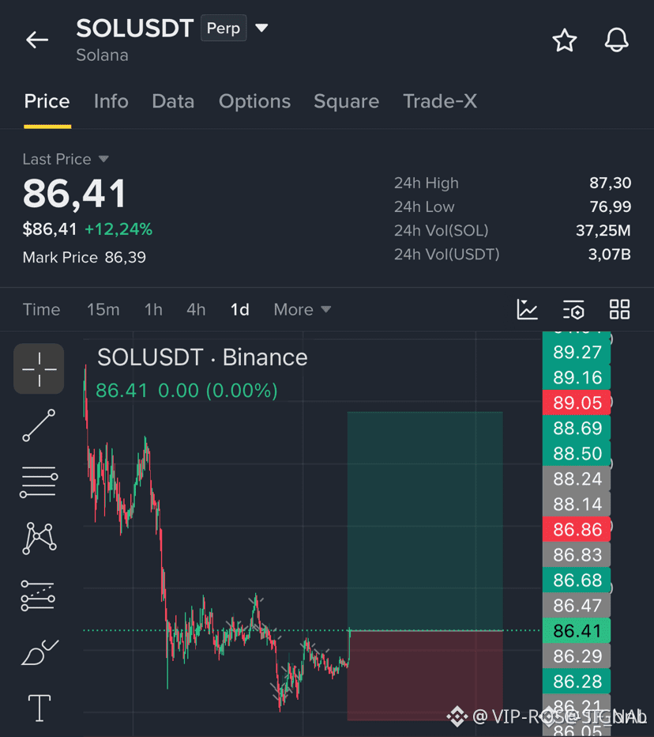Click the 24h Vol(SOL) value 37,25M
Screen dimensions: 654x737
pos(603,230)
